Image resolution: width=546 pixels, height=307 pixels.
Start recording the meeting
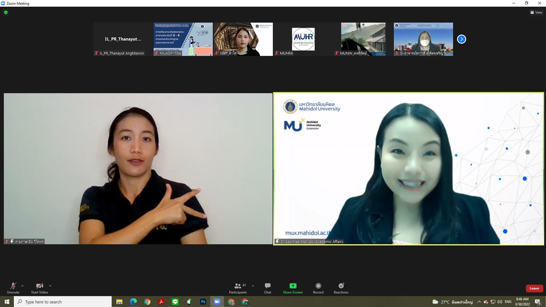point(318,288)
